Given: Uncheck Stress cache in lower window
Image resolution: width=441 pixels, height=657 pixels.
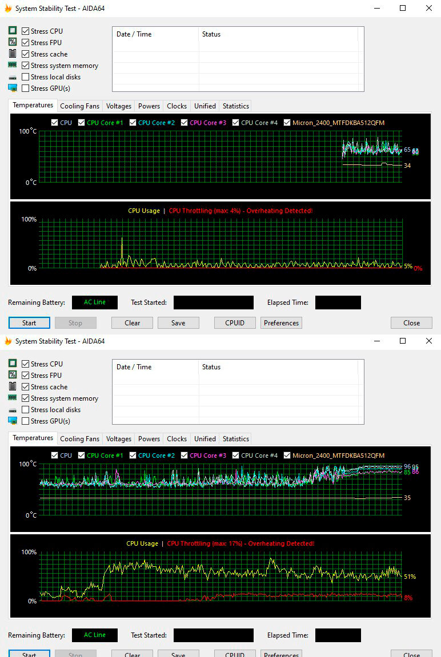Looking at the screenshot, I should 26,387.
